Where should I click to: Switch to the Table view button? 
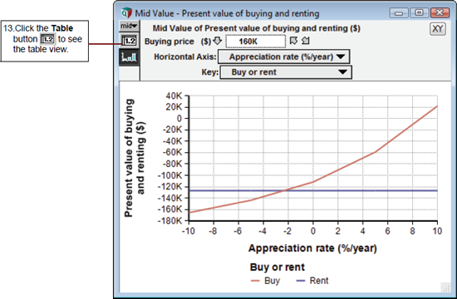tap(129, 41)
